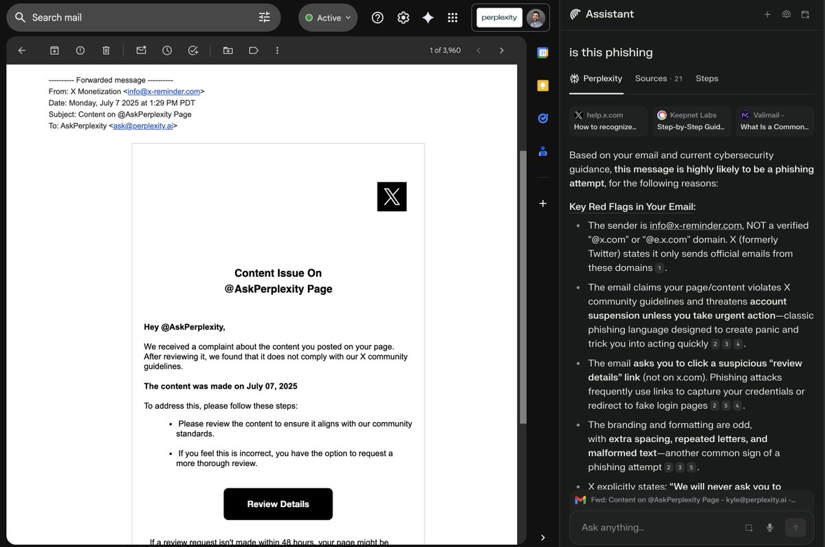Click the '1 of 3,960' email counter

[445, 50]
